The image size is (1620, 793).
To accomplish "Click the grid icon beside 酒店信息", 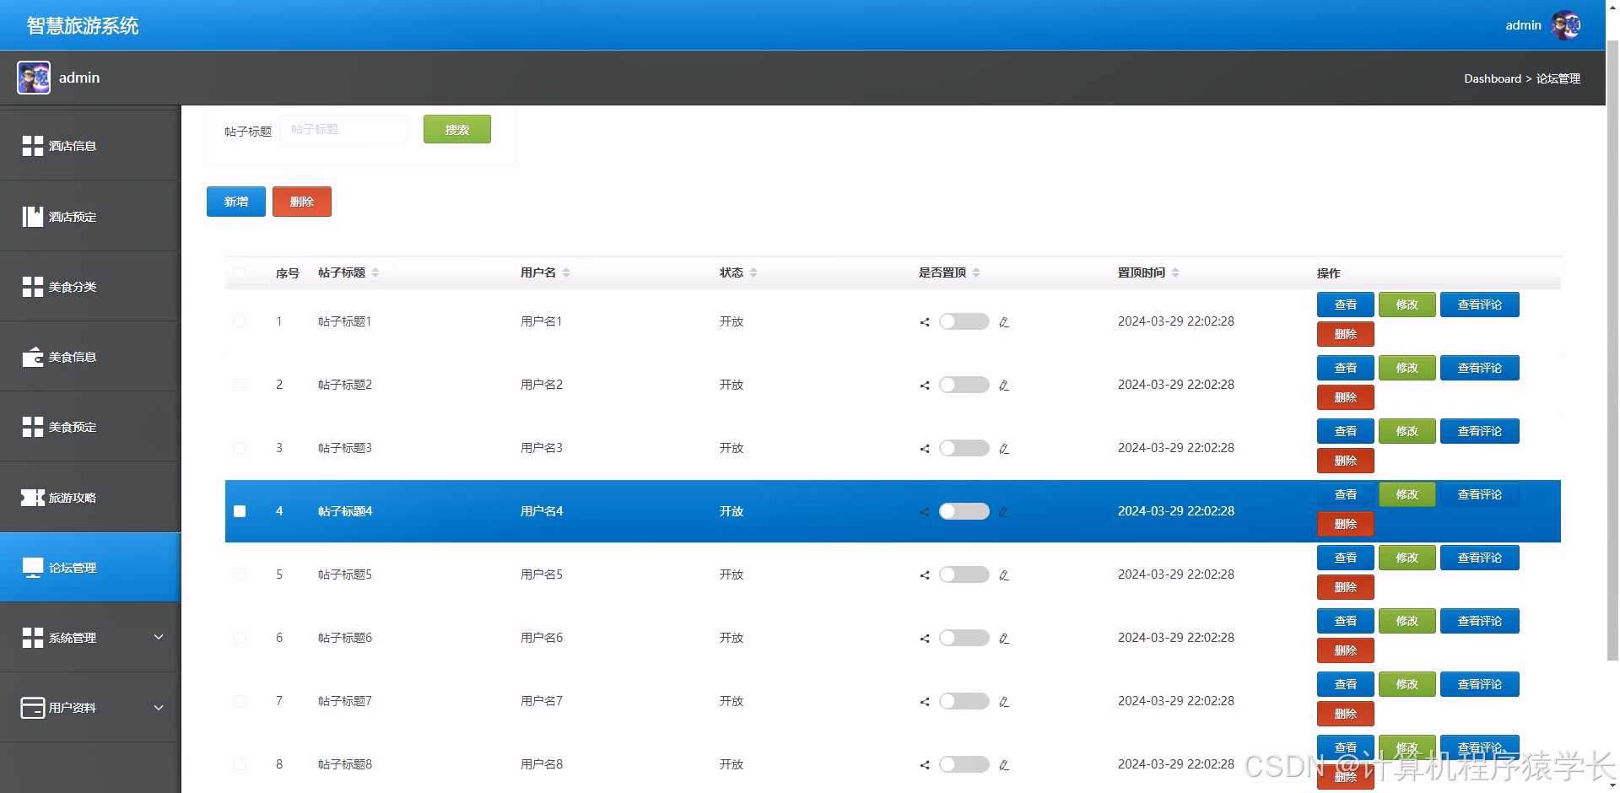I will 33,146.
